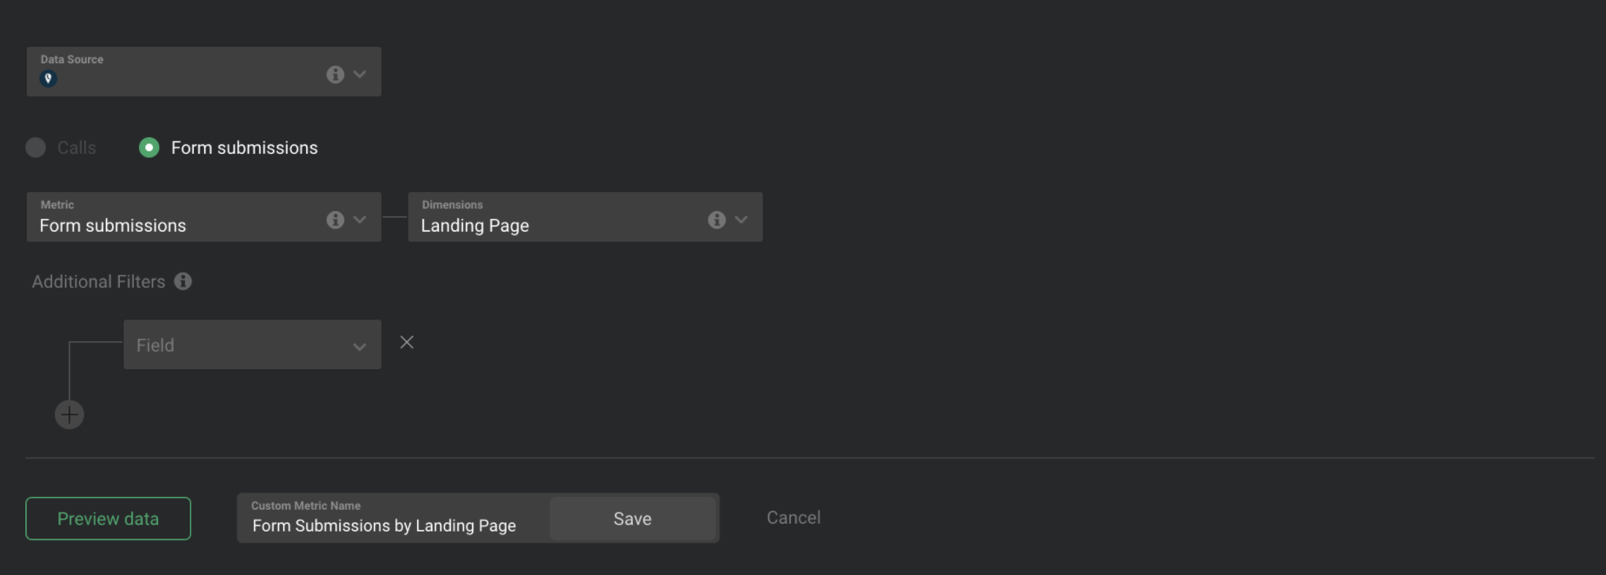Select the Landing Page dimension value

point(474,226)
